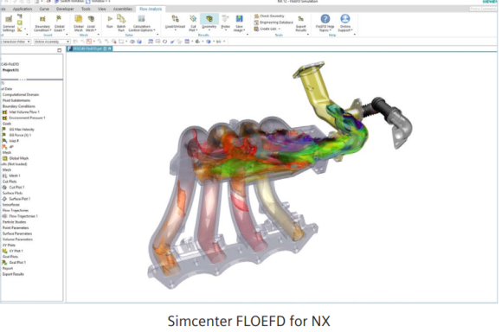Expand the Save Image dropdown arrow
The image size is (502, 332).
click(244, 30)
